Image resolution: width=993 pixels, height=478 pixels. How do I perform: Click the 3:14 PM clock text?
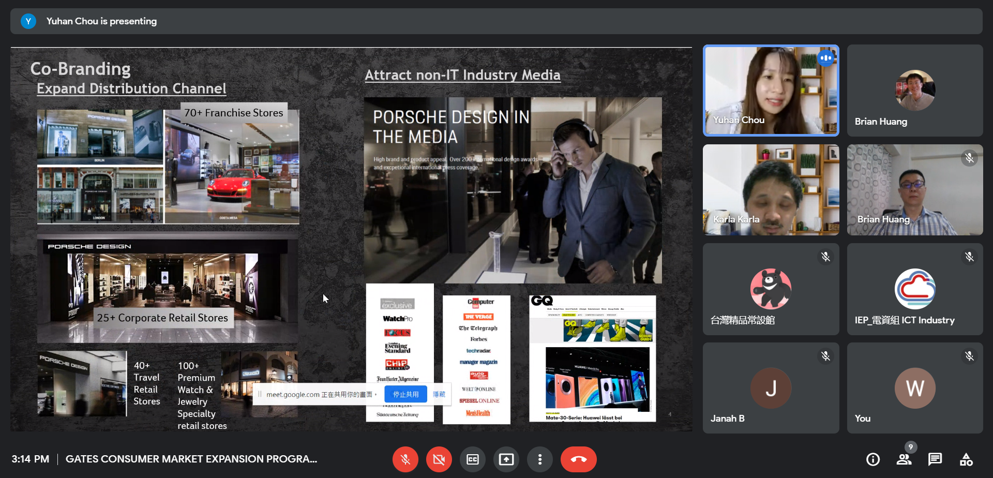pos(31,459)
